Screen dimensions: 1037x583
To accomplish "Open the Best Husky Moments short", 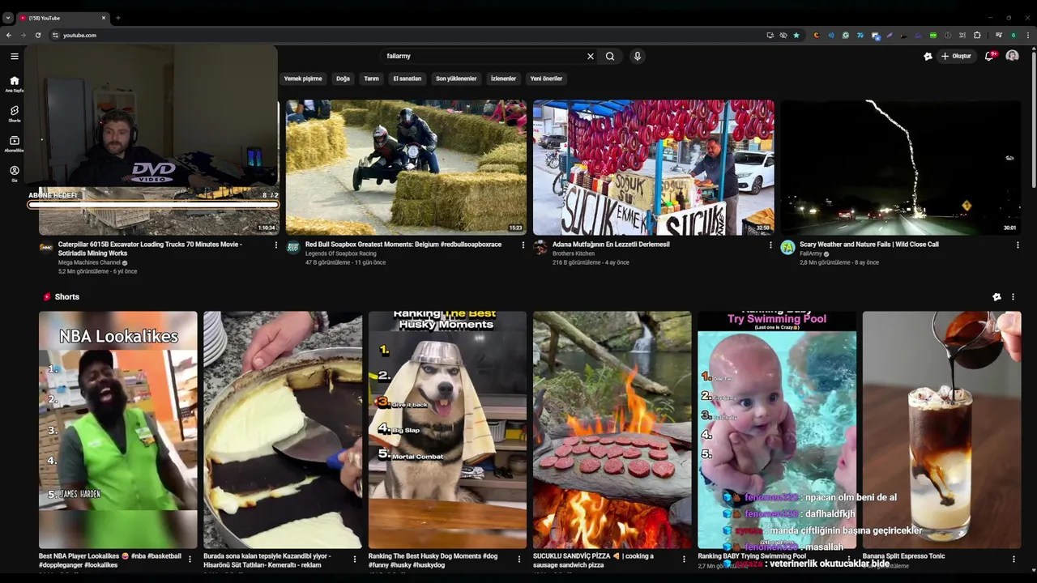I will (x=447, y=430).
